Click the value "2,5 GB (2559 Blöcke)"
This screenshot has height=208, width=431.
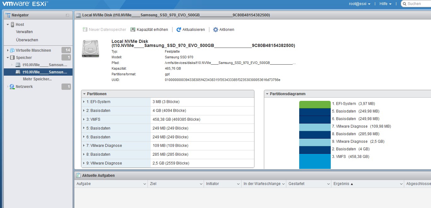[171, 163]
